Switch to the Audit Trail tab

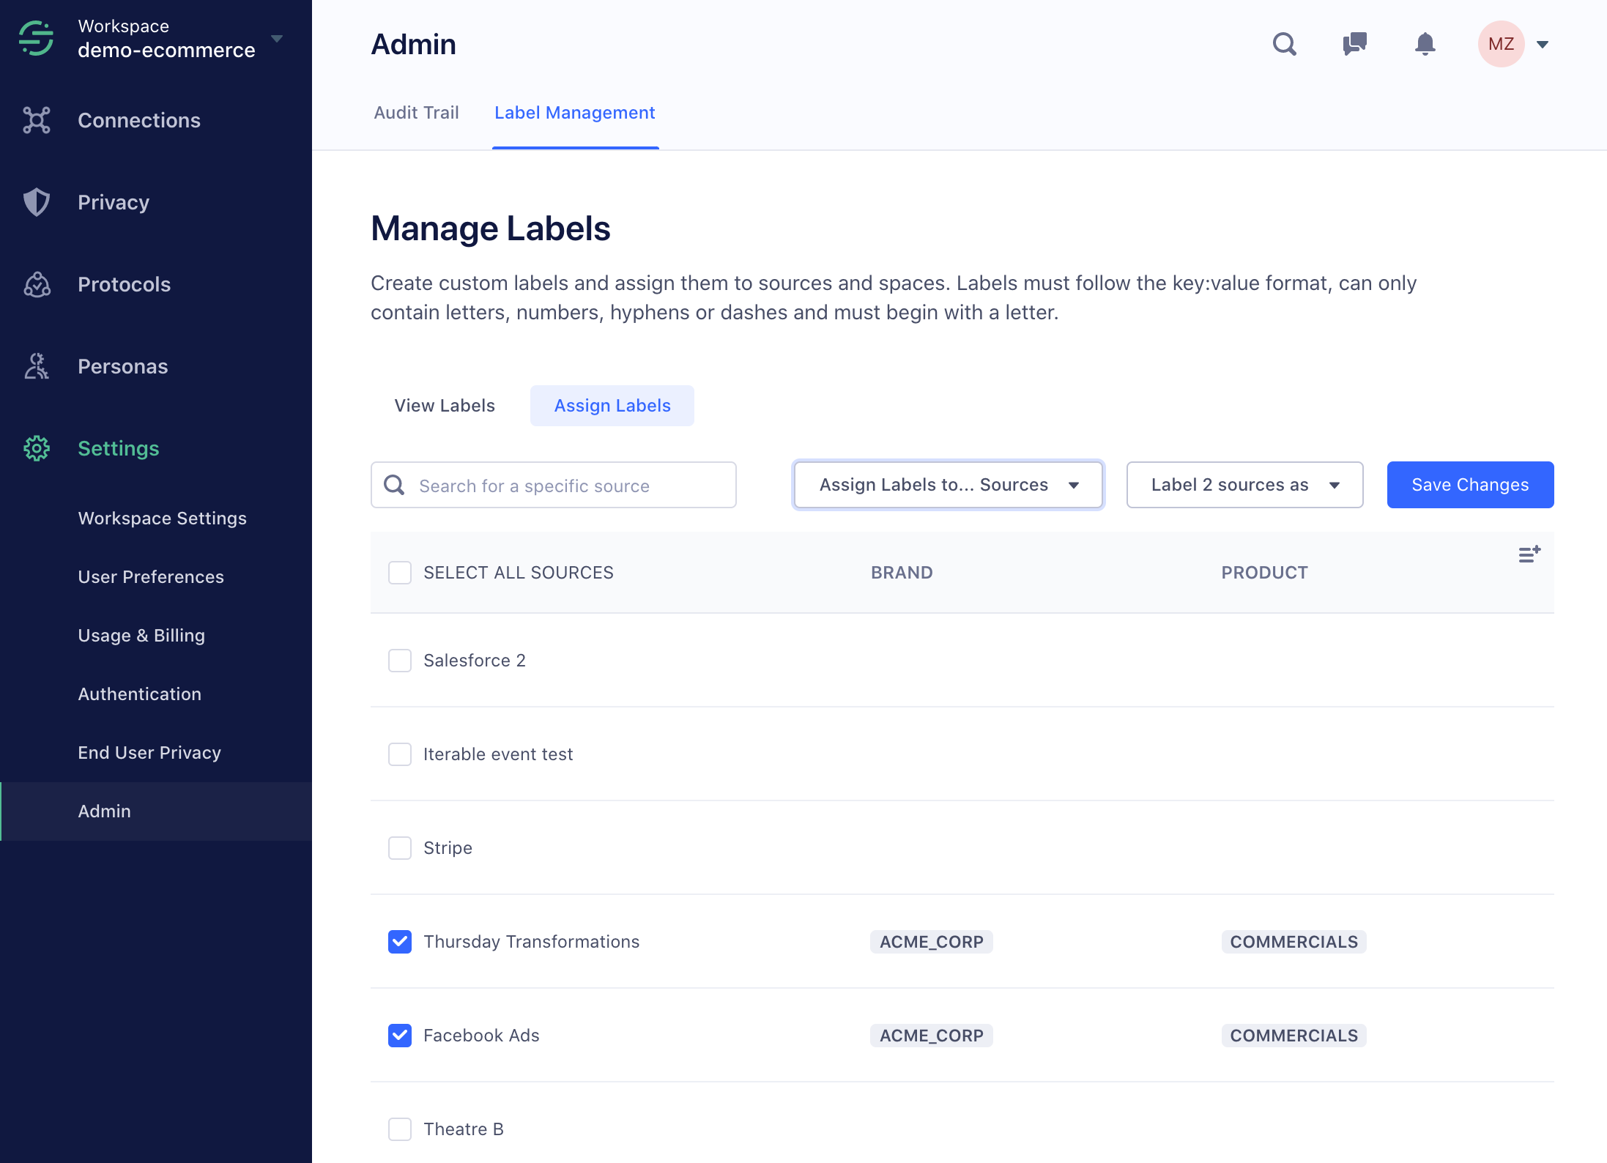coord(416,113)
